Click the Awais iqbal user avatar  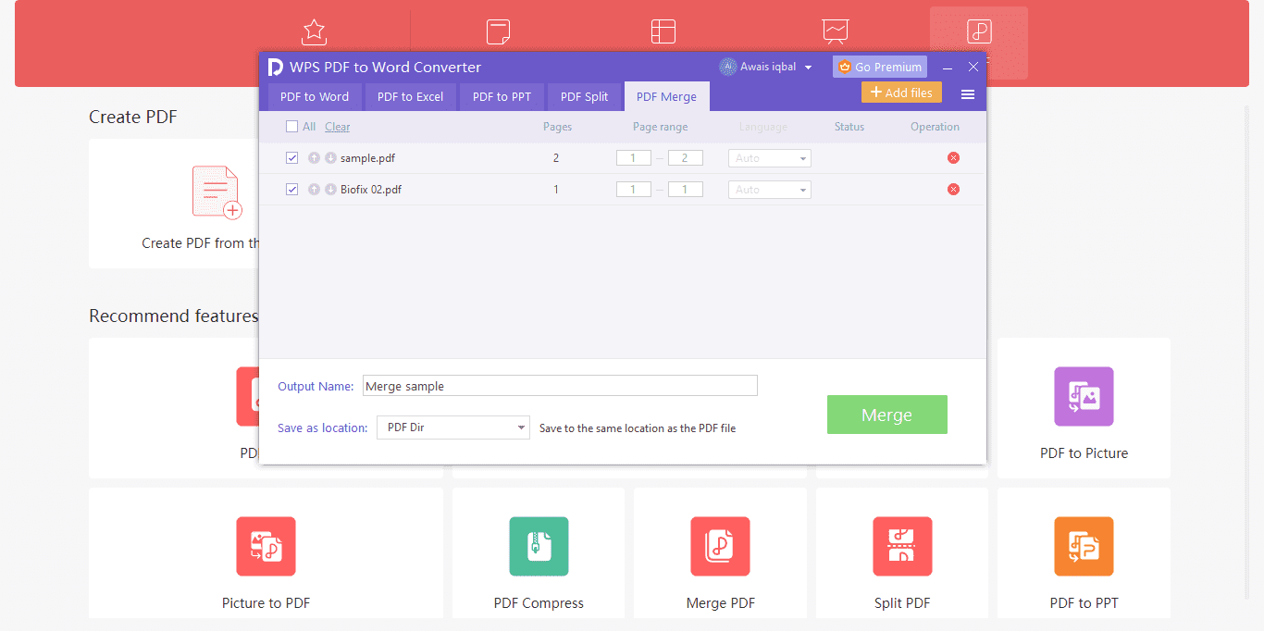pyautogui.click(x=728, y=67)
